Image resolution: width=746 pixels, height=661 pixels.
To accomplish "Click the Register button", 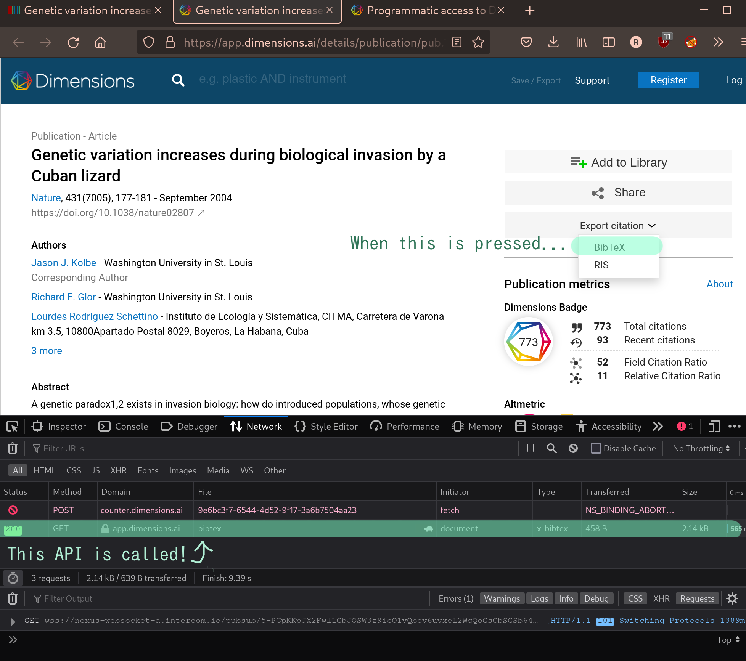I will click(x=669, y=80).
